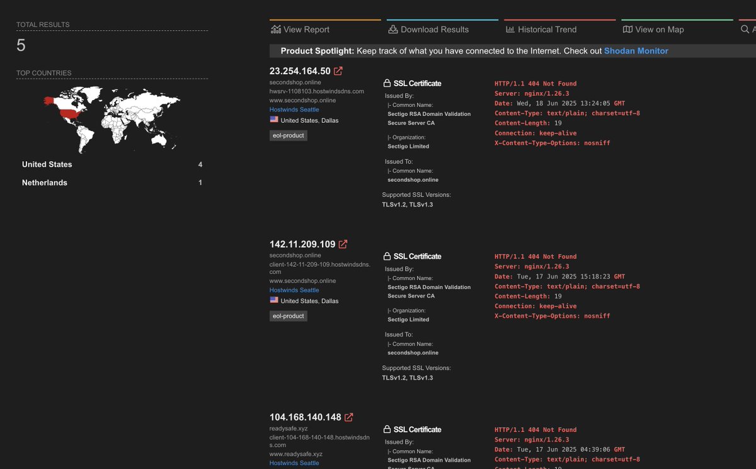
Task: Click the Netherlands count 1
Action: [200, 183]
